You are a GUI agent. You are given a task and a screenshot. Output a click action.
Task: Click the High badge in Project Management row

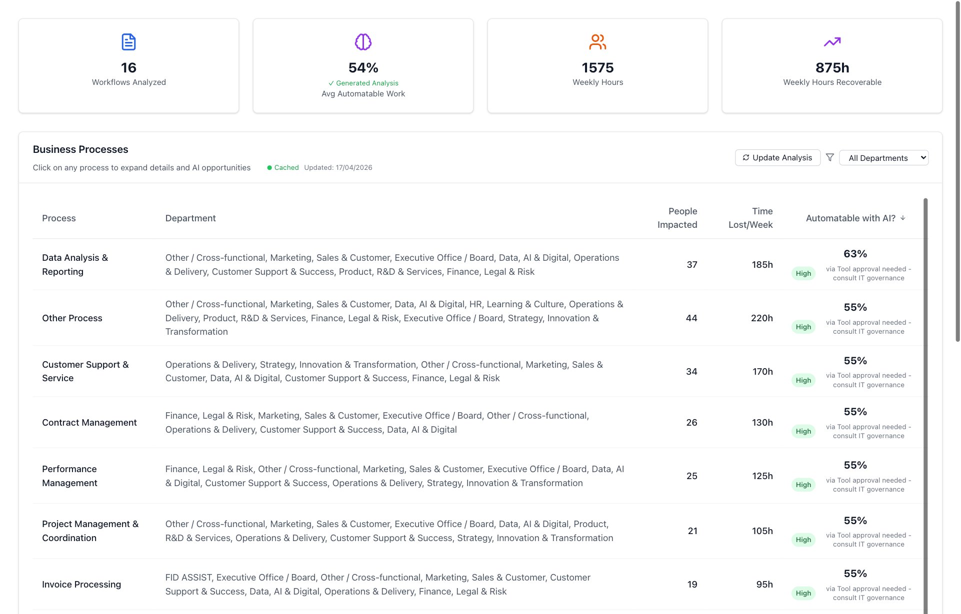point(803,540)
